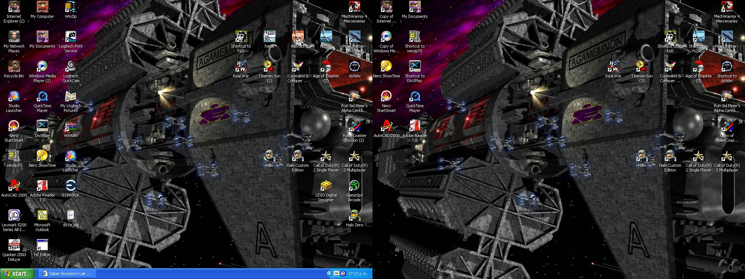
Task: Select Tiberian Sun (2) icon
Action: tap(269, 72)
